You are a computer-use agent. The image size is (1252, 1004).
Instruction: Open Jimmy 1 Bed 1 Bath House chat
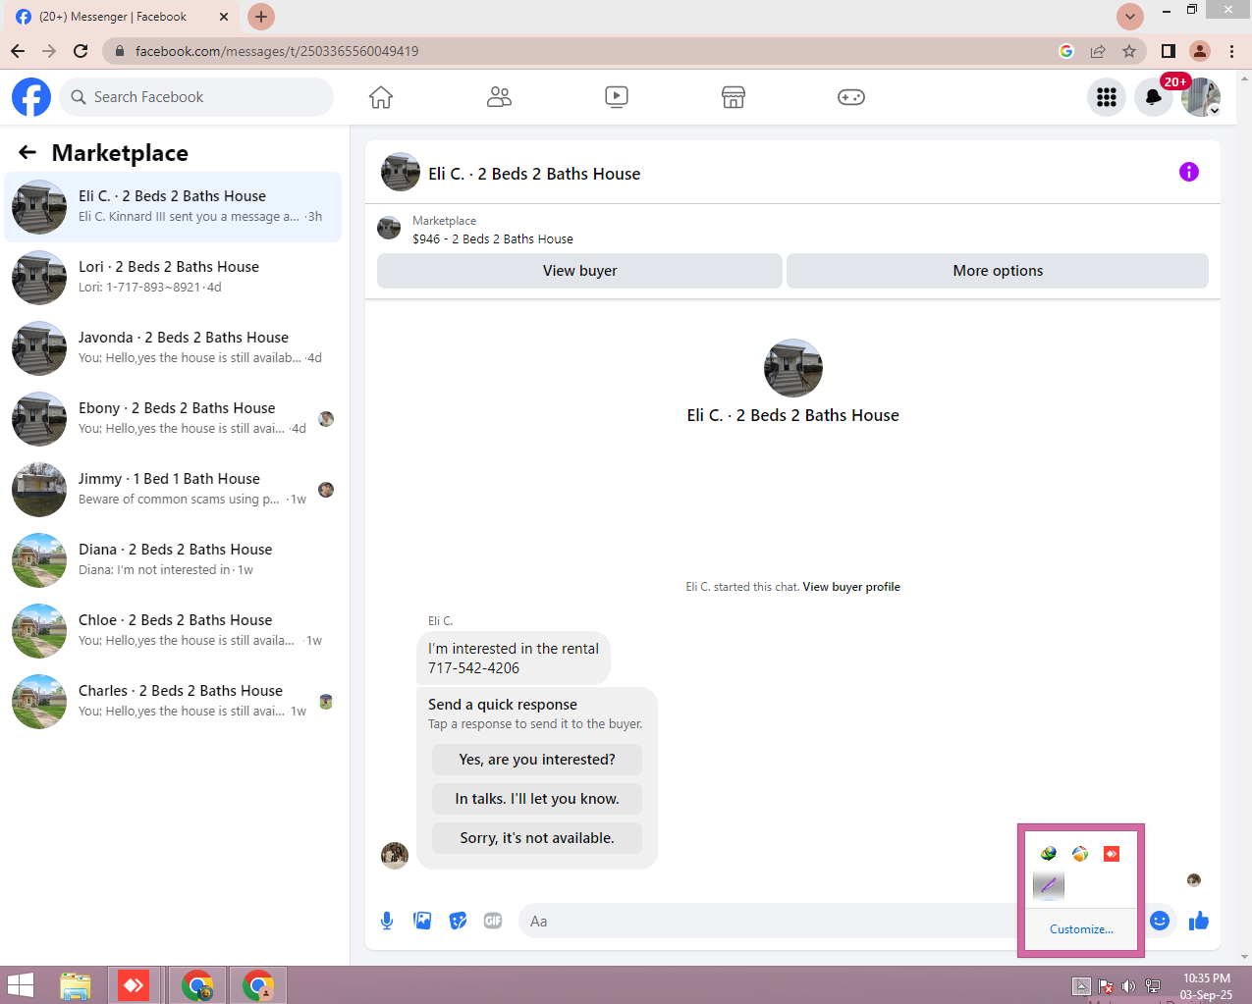tap(173, 490)
